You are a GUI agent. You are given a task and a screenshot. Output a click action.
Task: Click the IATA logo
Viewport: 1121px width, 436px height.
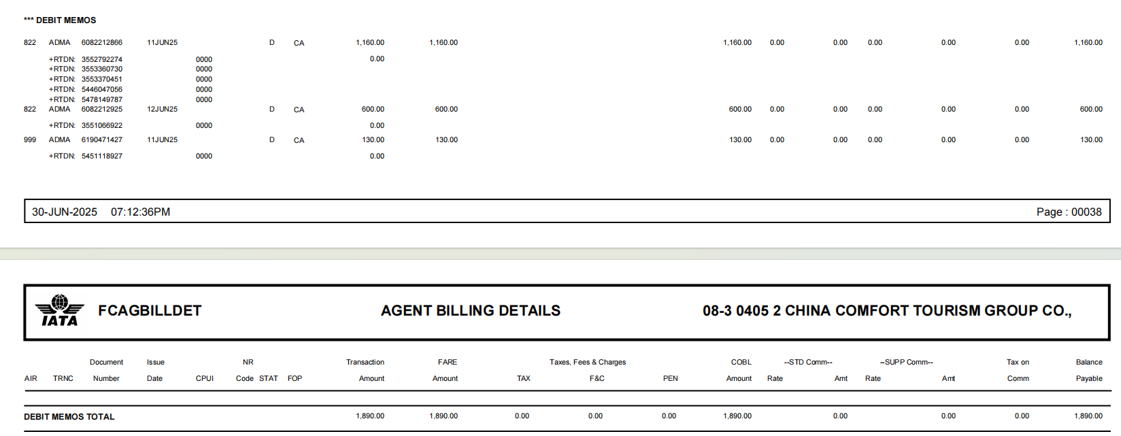60,312
